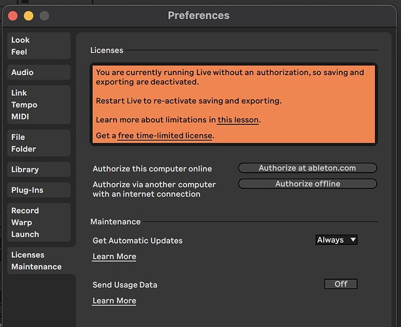Image resolution: width=401 pixels, height=327 pixels.
Task: Open the Record Warp Launch tab
Action: [39, 222]
